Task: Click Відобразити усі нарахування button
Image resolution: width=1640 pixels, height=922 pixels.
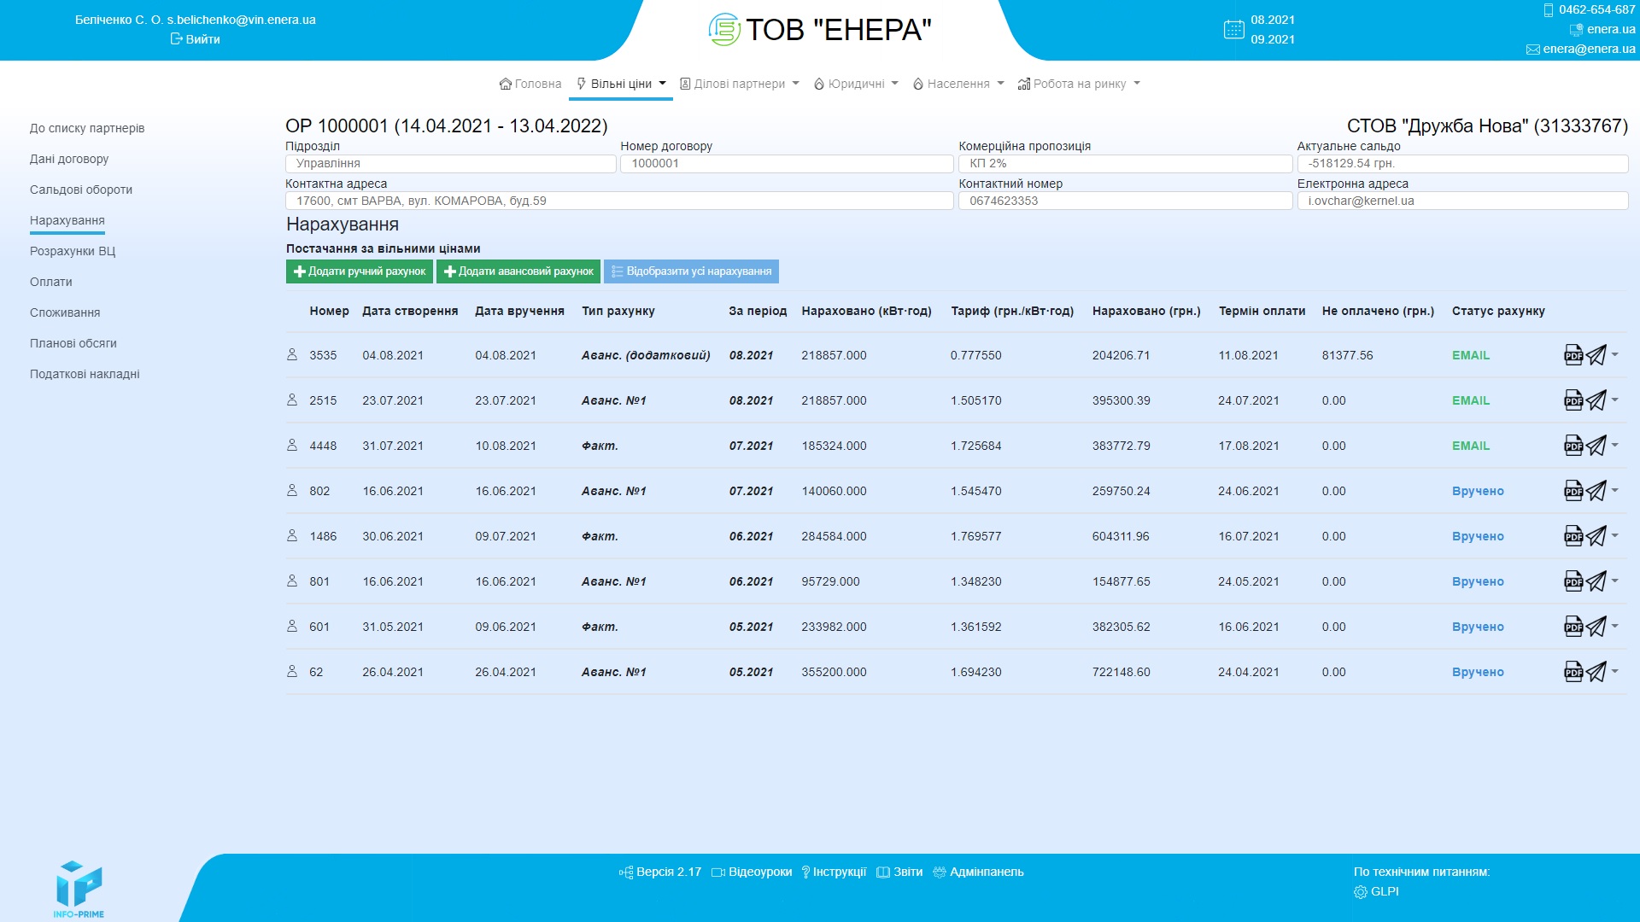Action: pos(691,271)
